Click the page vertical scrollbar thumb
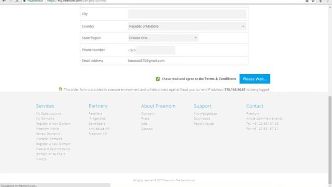Screen dimensions: 332x187 (330, 140)
